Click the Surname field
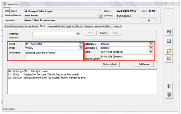The height and width of the screenshot is (114, 181). click(x=77, y=38)
